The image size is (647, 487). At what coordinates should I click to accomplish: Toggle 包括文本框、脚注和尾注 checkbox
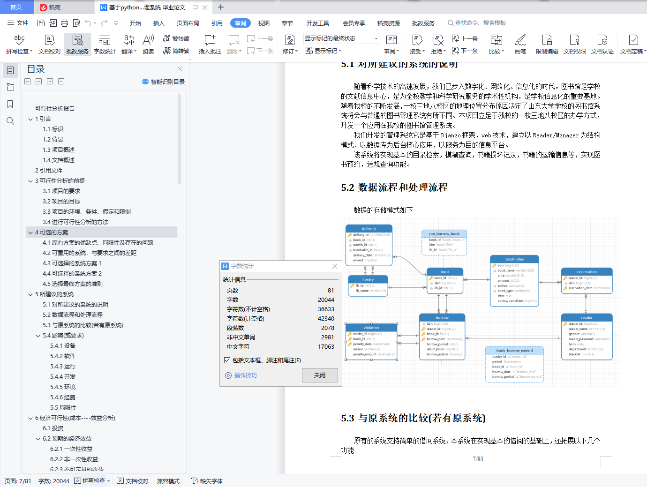tap(227, 360)
